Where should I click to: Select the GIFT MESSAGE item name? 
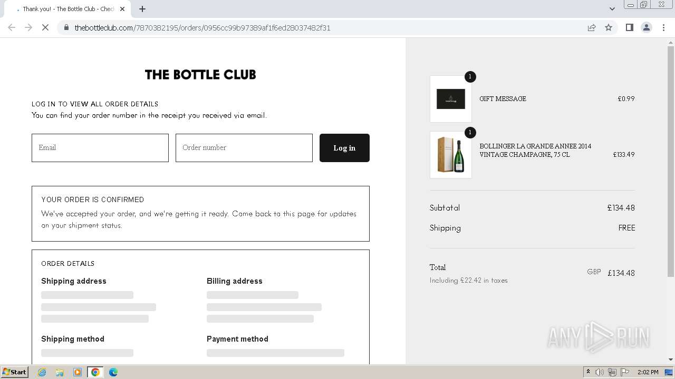coord(503,99)
